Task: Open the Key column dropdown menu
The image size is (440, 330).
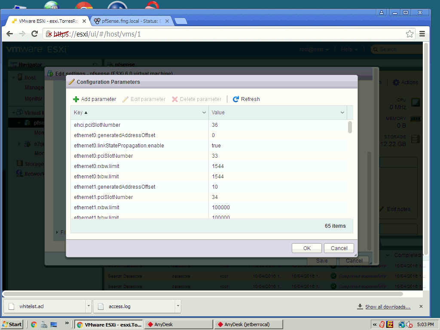Action: 204,113
